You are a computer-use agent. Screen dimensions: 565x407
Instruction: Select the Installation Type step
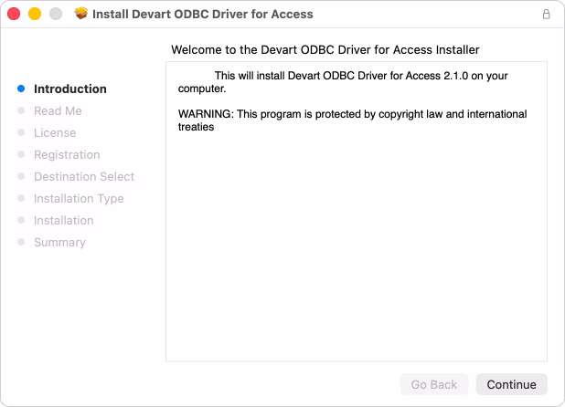coord(79,198)
